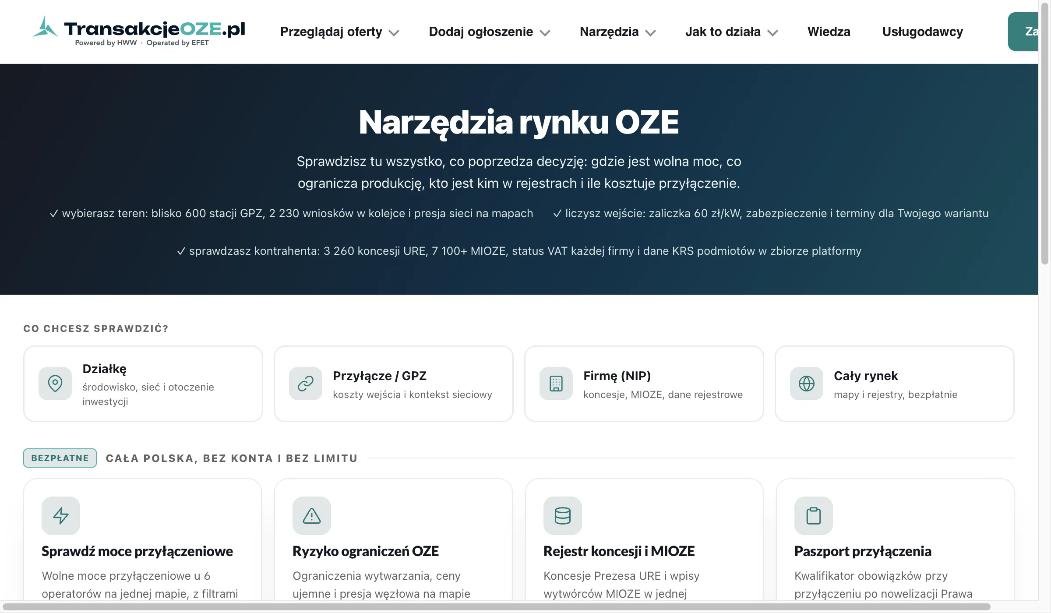
Task: Click the line starting 'liczysz wejście'
Action: tap(771, 213)
